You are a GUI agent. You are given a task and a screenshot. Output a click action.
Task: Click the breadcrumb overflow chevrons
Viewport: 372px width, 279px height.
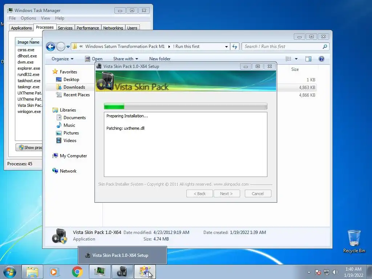(81, 46)
